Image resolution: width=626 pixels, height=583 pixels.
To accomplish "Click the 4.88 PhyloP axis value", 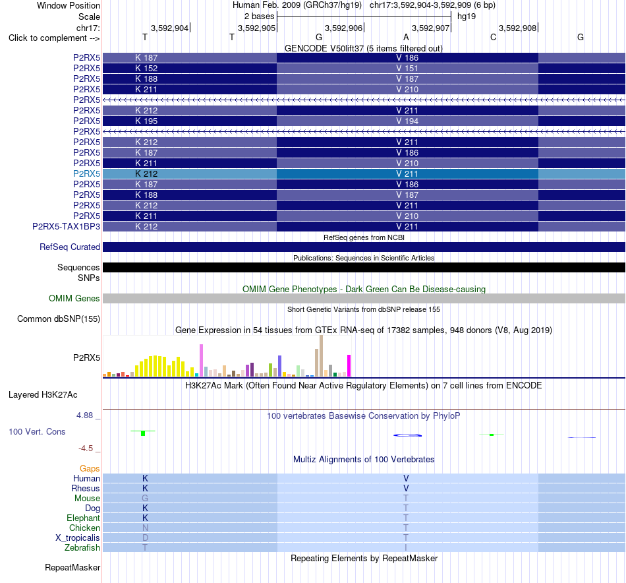I will pos(84,415).
